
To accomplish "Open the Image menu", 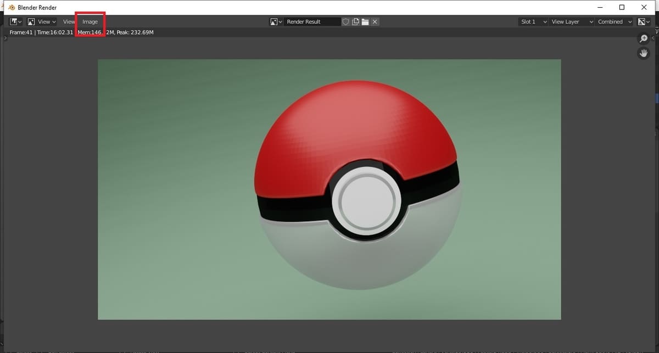I will [90, 21].
